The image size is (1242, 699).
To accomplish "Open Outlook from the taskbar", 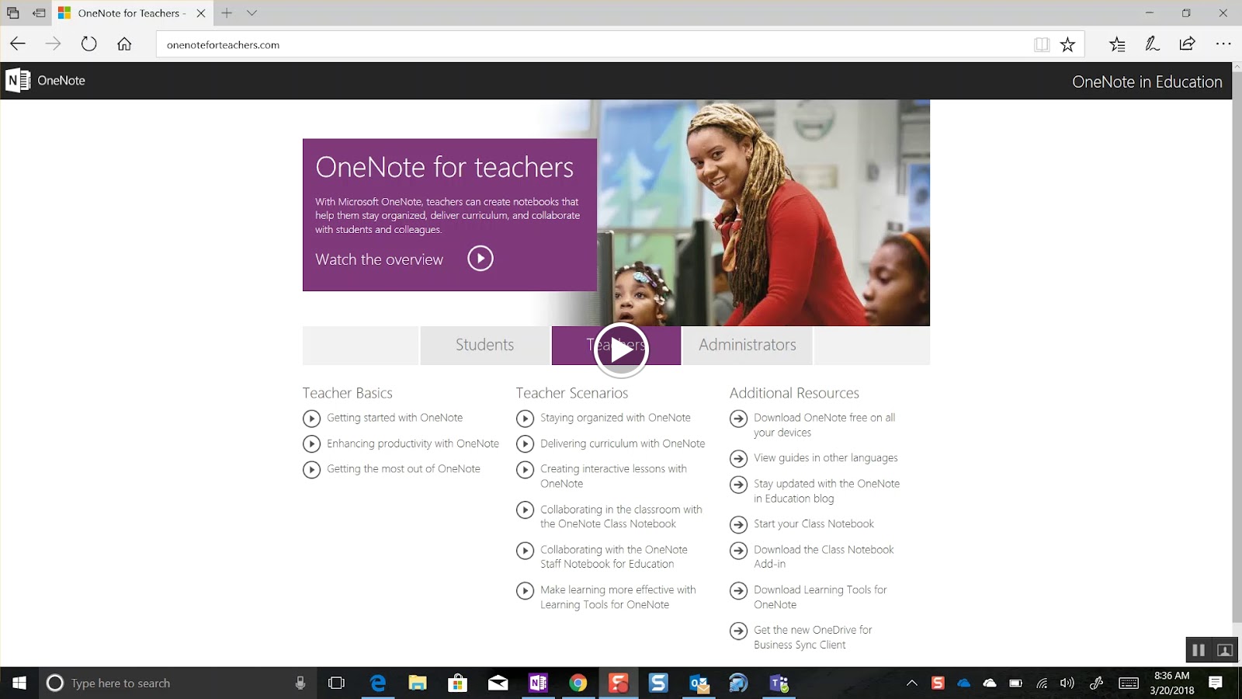I will [x=699, y=683].
